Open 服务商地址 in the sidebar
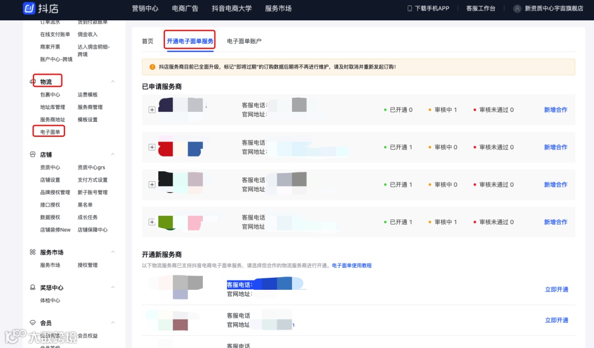The width and height of the screenshot is (594, 348). click(x=53, y=120)
